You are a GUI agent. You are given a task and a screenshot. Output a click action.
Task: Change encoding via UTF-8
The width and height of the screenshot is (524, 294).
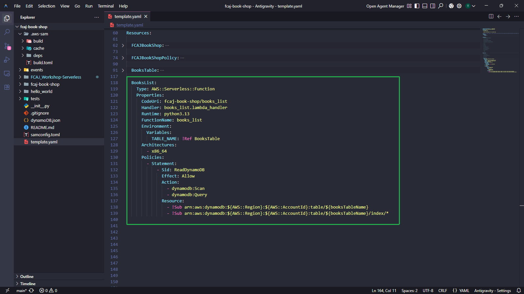[x=428, y=290]
